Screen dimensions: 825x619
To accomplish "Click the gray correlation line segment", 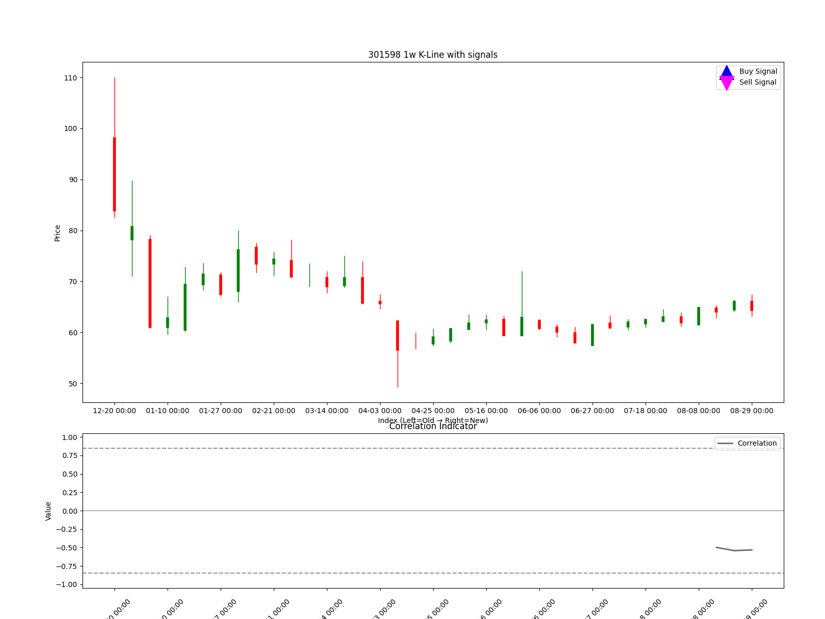I will (734, 549).
